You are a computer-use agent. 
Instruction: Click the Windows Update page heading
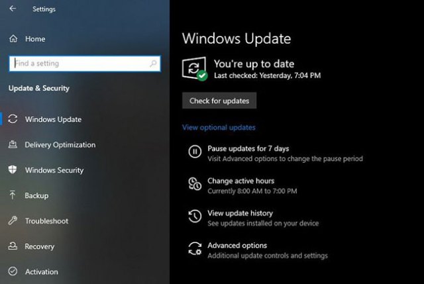click(x=237, y=38)
